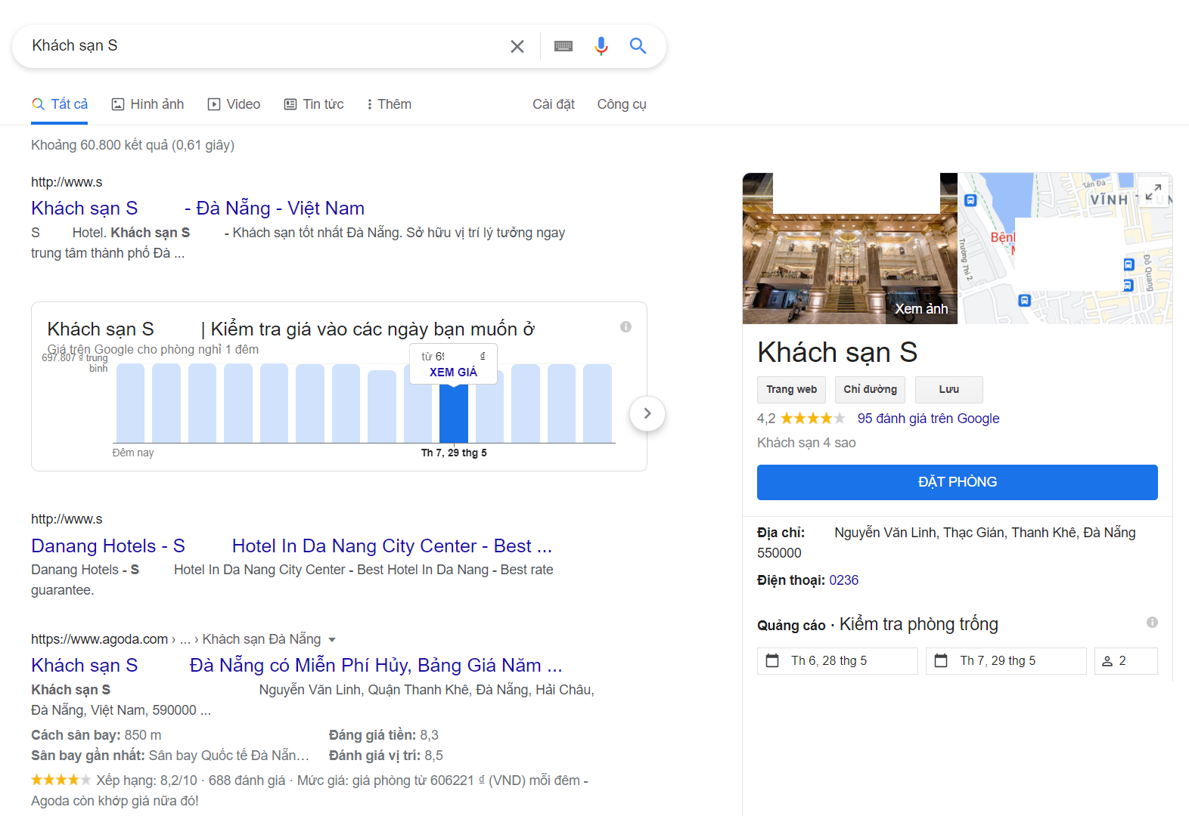Expand the Thêm menu
Screen dimensions: 1189x816
click(389, 104)
